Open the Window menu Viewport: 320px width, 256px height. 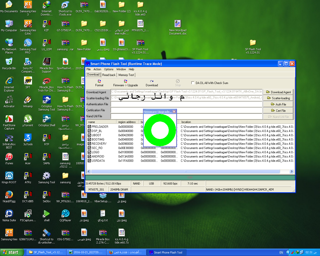121,69
